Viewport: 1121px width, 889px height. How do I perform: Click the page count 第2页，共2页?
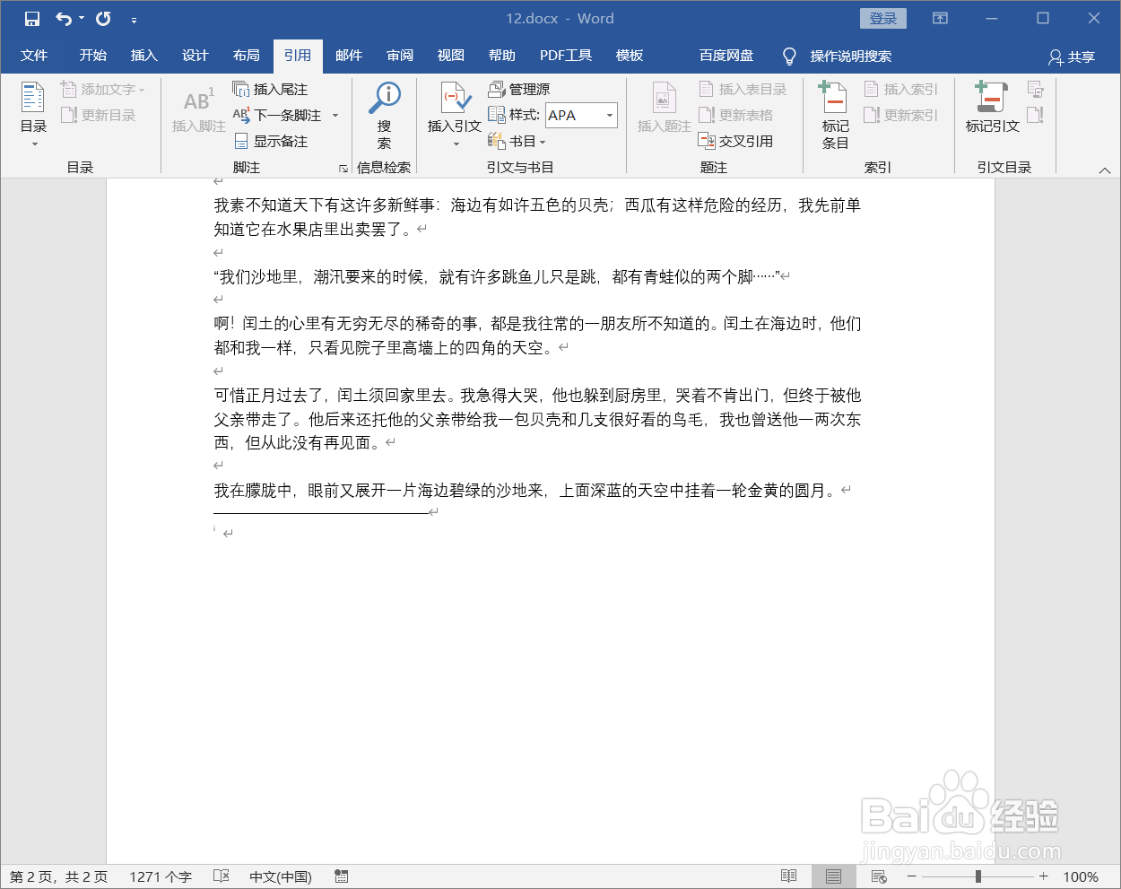(58, 877)
